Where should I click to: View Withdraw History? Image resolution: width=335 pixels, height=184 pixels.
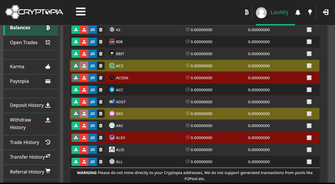pos(31,124)
